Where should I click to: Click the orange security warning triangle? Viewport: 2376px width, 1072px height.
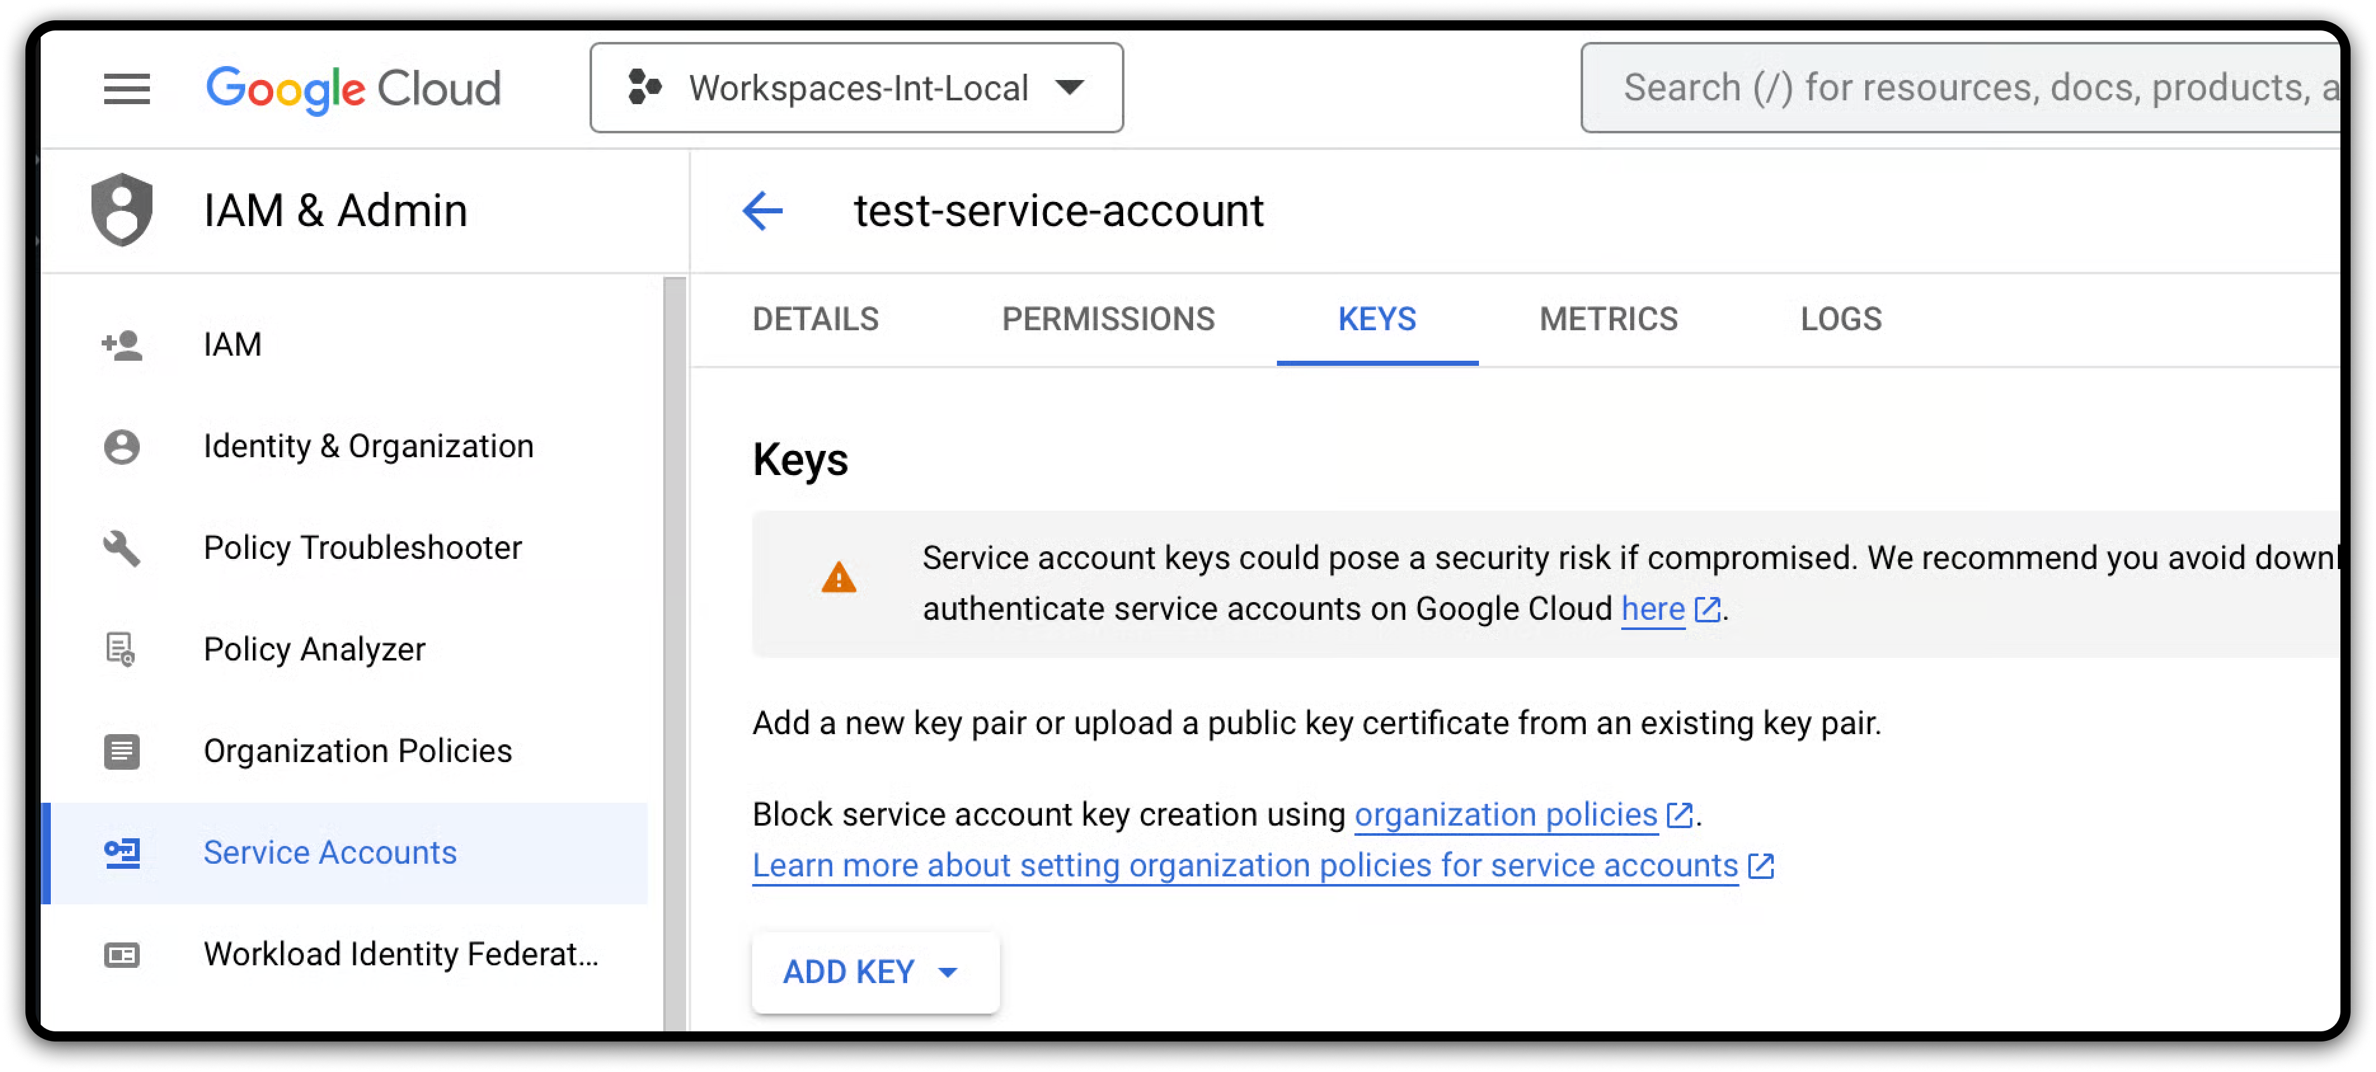click(839, 579)
